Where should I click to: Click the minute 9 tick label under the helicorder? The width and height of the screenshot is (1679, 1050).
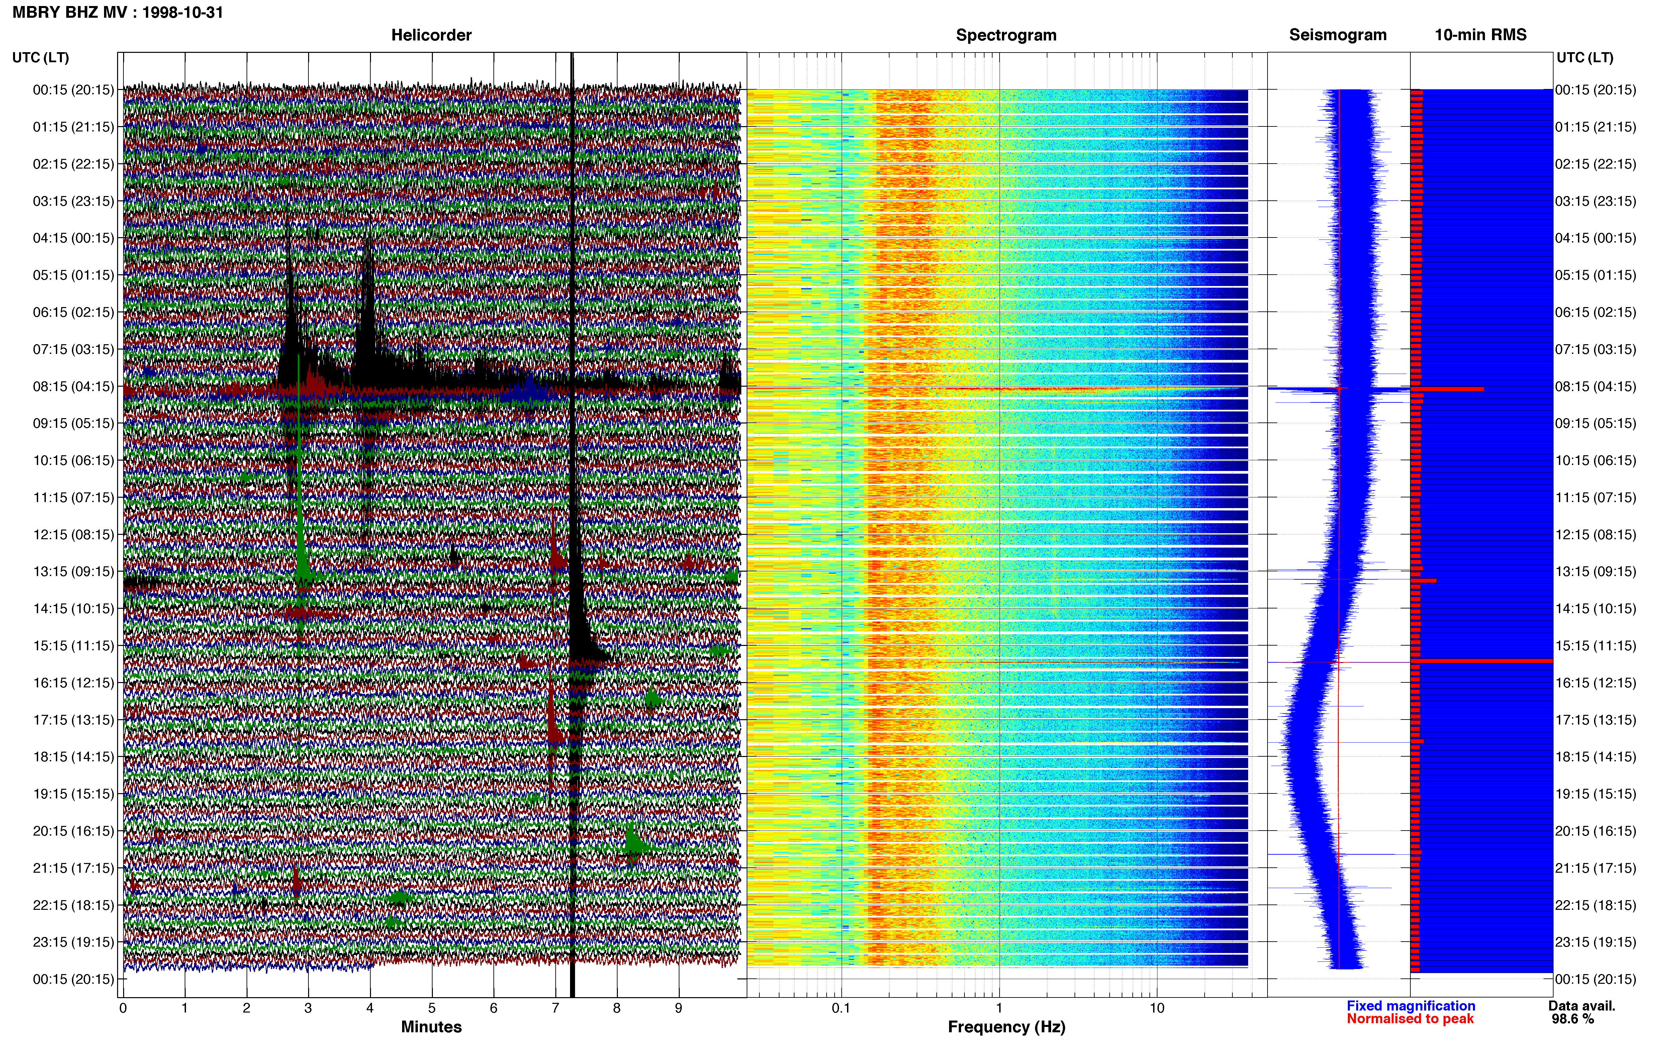[678, 1008]
